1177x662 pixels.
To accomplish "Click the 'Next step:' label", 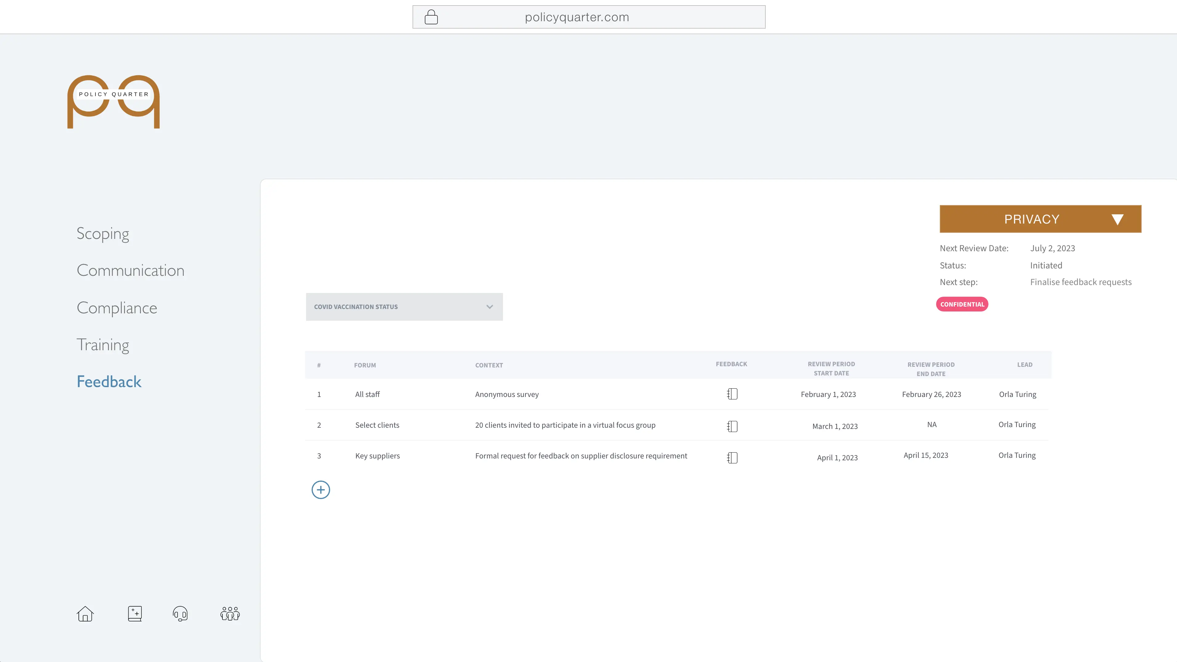I will 959,282.
